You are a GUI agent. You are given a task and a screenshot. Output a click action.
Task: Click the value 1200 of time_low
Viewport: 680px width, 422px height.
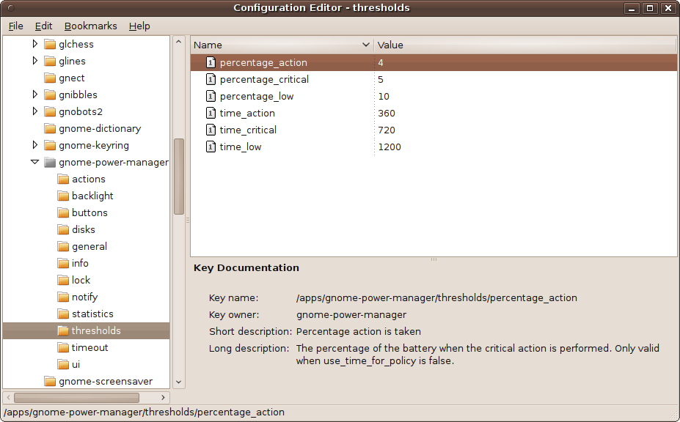pos(390,147)
